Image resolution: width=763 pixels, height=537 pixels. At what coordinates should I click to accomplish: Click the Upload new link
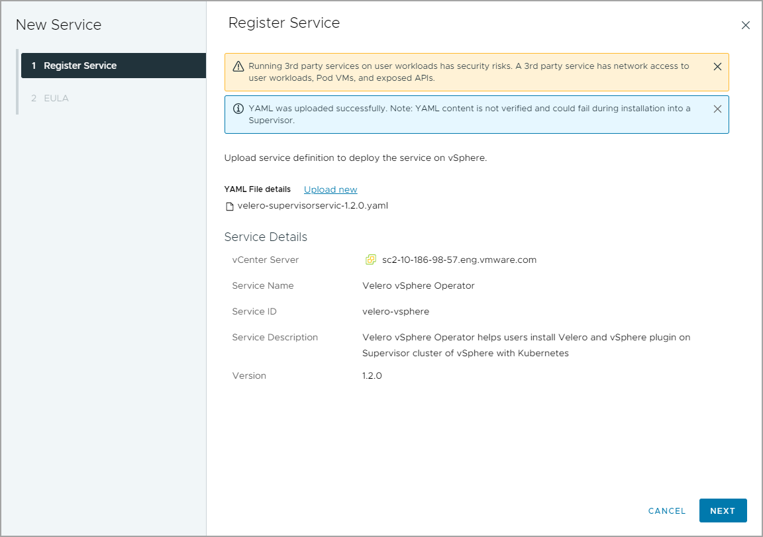coord(331,189)
